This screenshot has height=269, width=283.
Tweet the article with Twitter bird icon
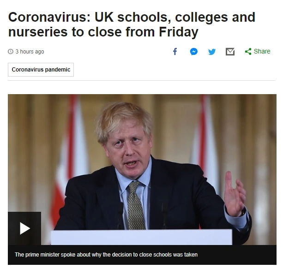tap(212, 52)
